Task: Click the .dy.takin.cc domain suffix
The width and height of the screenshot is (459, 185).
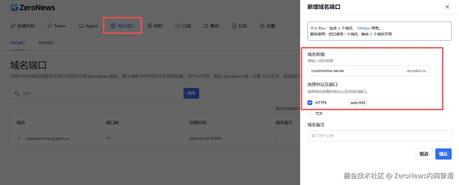Action: point(416,71)
